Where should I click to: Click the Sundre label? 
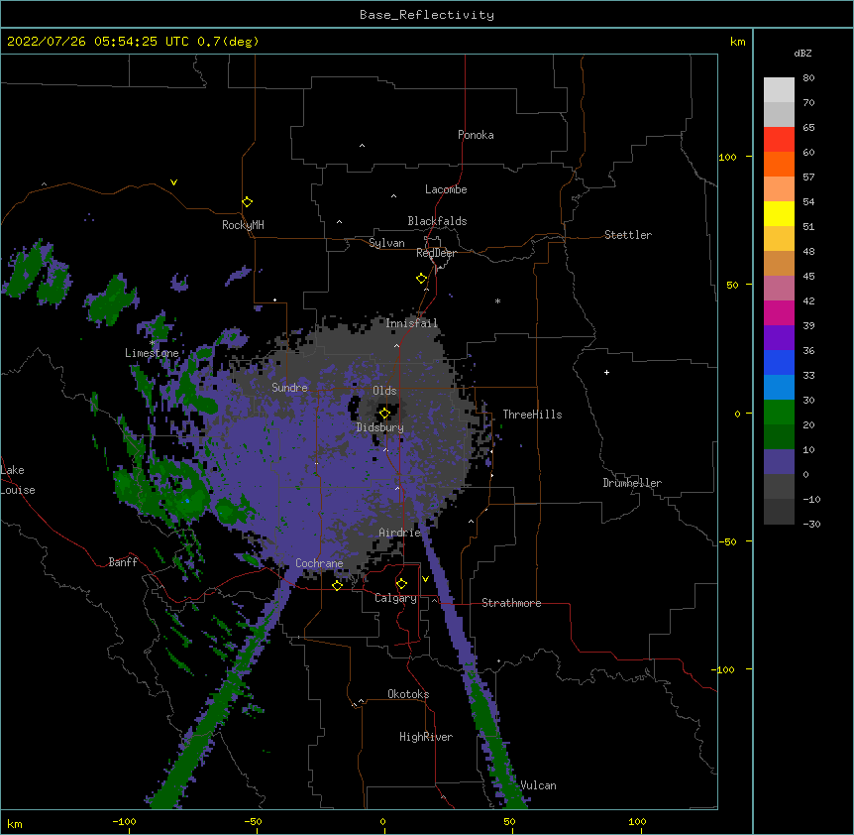click(x=289, y=388)
